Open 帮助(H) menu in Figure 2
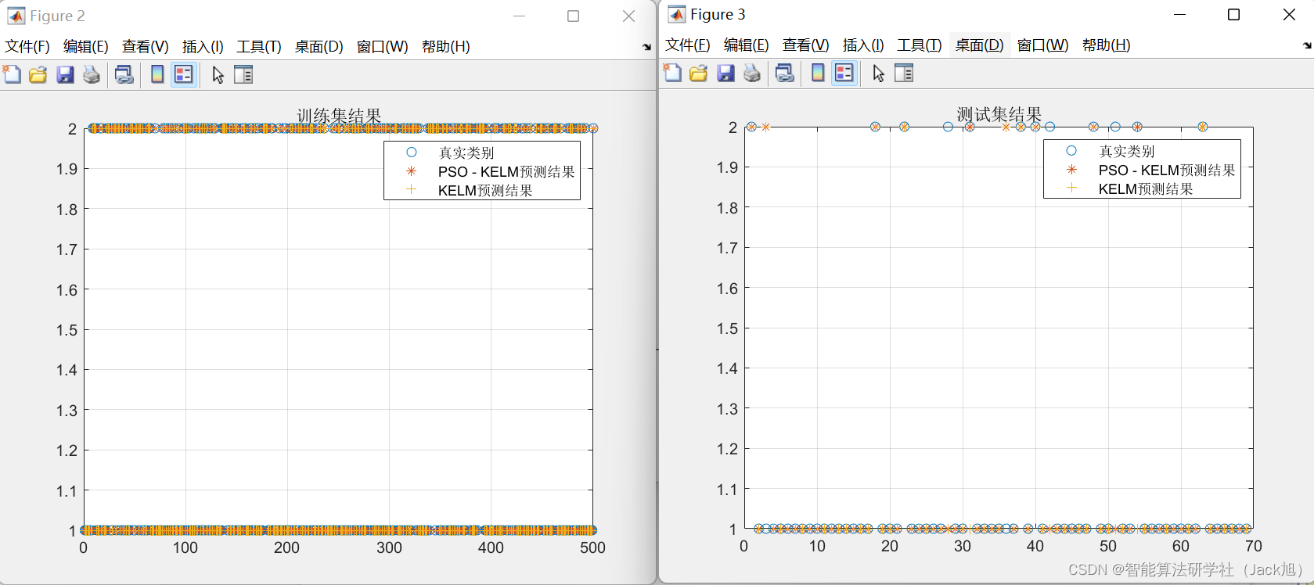The width and height of the screenshot is (1314, 585). coord(445,46)
